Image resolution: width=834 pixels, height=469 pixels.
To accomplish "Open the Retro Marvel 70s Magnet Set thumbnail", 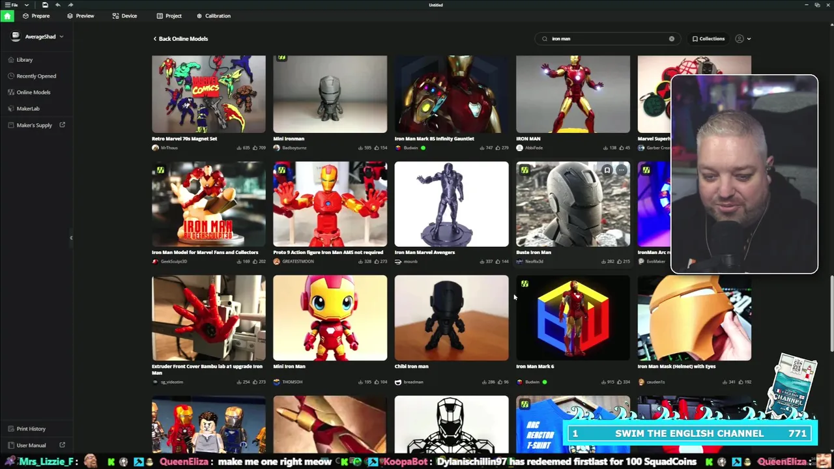I will [x=208, y=94].
